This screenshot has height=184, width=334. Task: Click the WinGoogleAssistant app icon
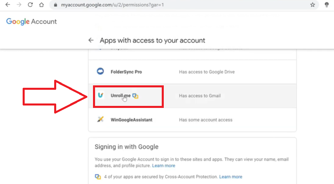[x=100, y=120]
